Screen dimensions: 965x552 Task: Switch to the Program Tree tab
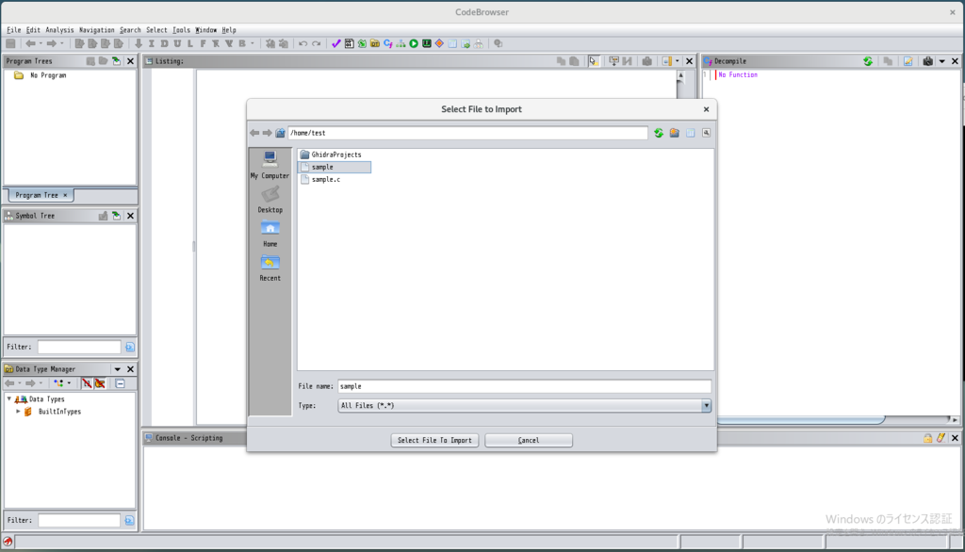tap(41, 195)
